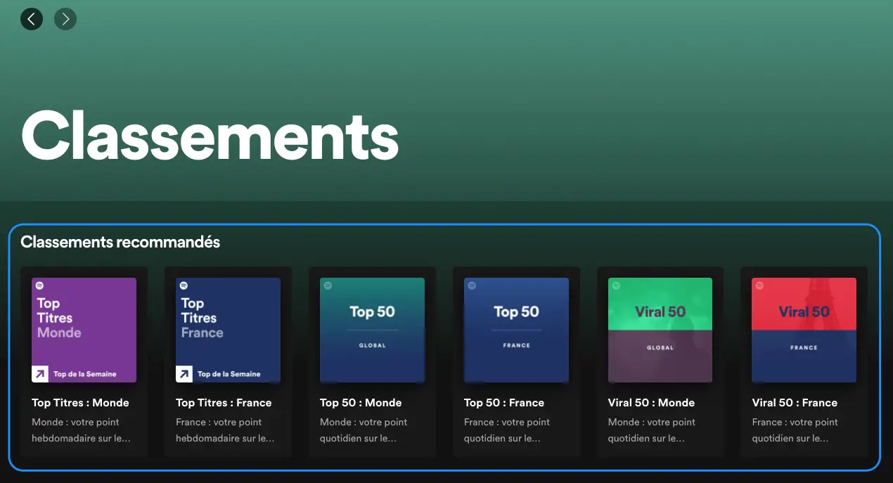Open the Top Titres France cover art
This screenshot has width=893, height=483.
[x=228, y=330]
